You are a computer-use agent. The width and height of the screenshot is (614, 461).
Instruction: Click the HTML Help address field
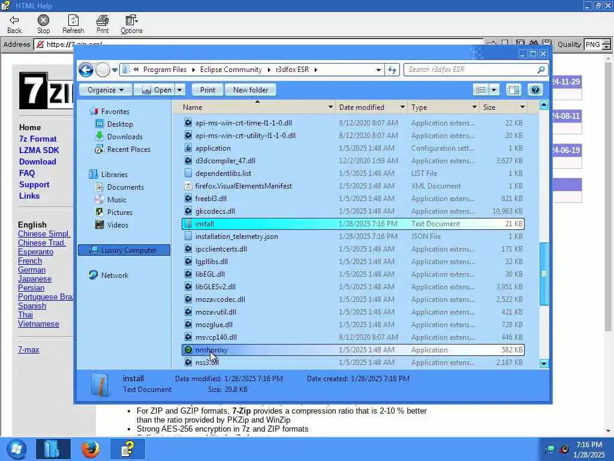tap(258, 44)
